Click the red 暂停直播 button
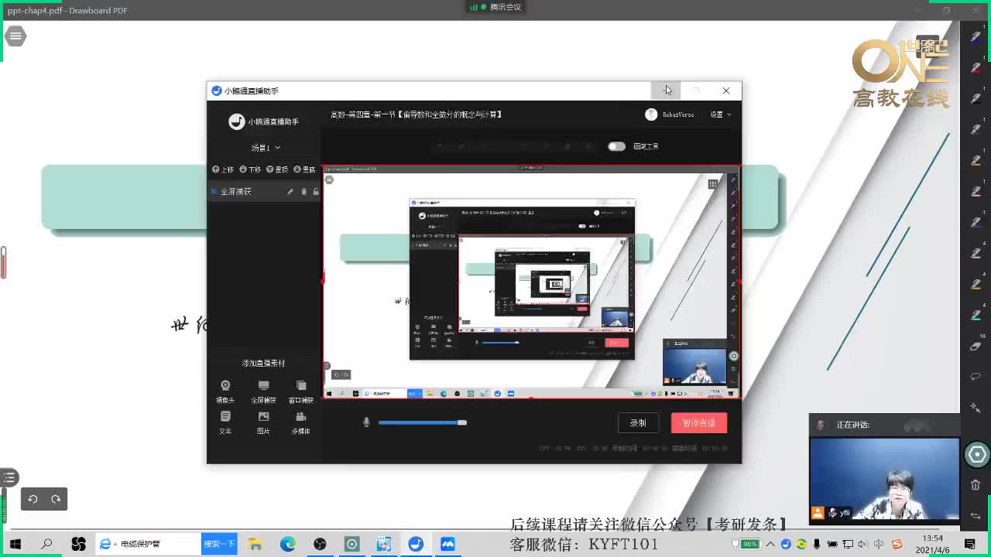 (699, 422)
